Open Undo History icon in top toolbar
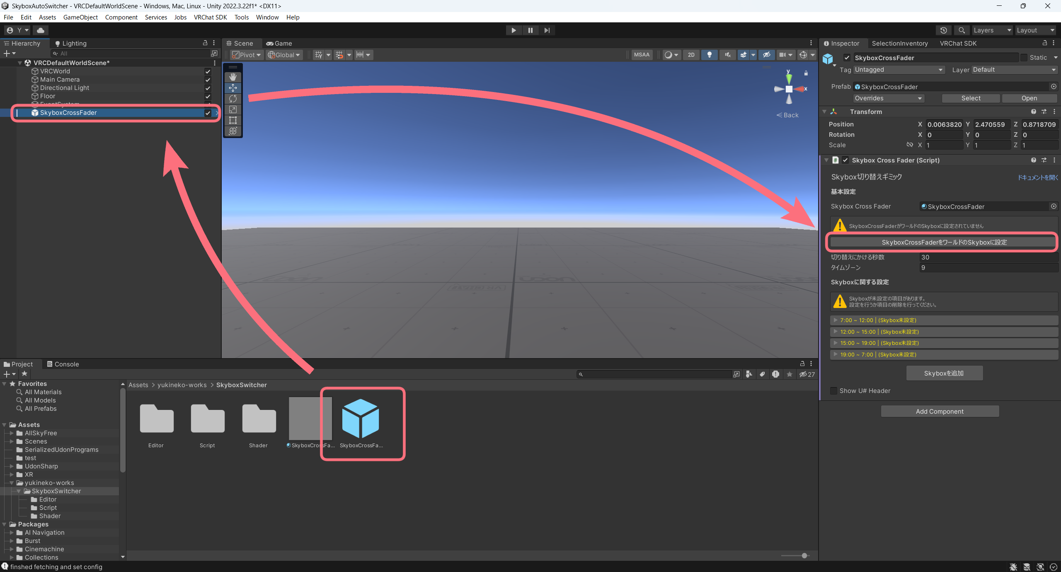Viewport: 1061px width, 572px height. pyautogui.click(x=944, y=30)
